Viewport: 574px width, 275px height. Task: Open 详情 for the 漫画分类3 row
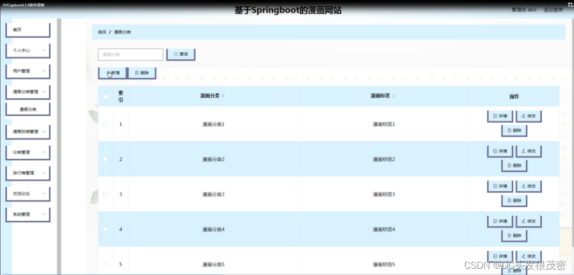tap(500, 187)
